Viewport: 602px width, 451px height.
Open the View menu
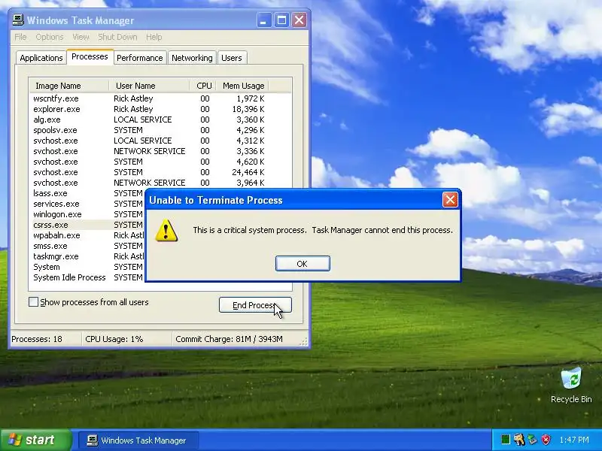pyautogui.click(x=81, y=37)
